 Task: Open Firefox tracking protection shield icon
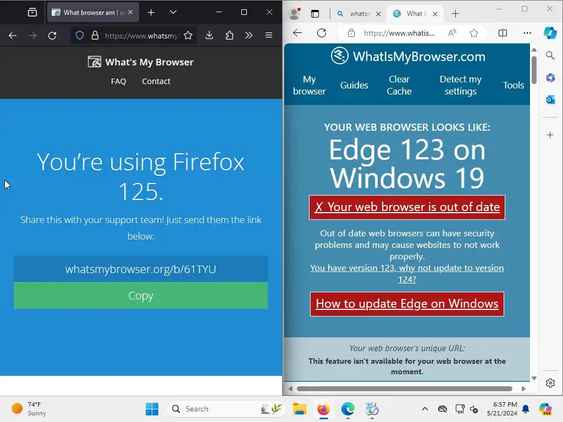80,36
